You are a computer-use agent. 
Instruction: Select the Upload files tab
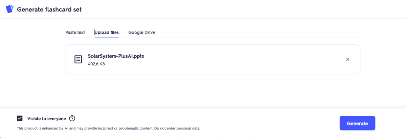click(107, 32)
